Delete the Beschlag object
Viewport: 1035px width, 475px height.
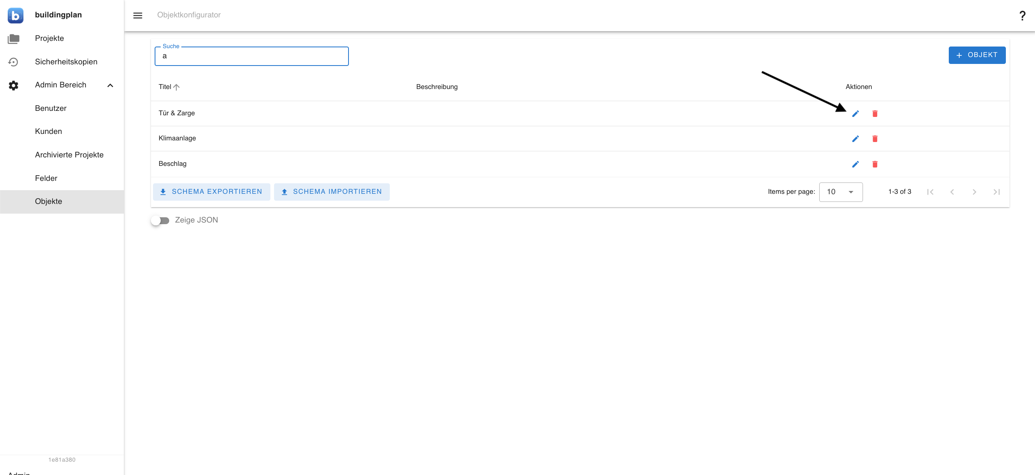(875, 164)
